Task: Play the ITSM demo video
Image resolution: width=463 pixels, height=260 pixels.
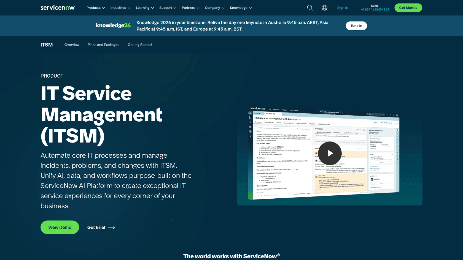Action: (x=330, y=153)
